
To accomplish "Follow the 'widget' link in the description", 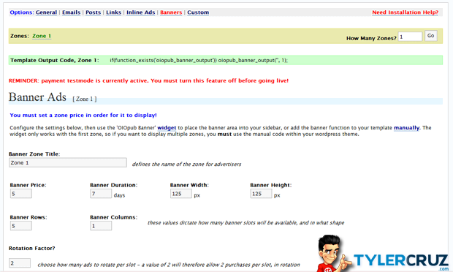I will (x=167, y=128).
